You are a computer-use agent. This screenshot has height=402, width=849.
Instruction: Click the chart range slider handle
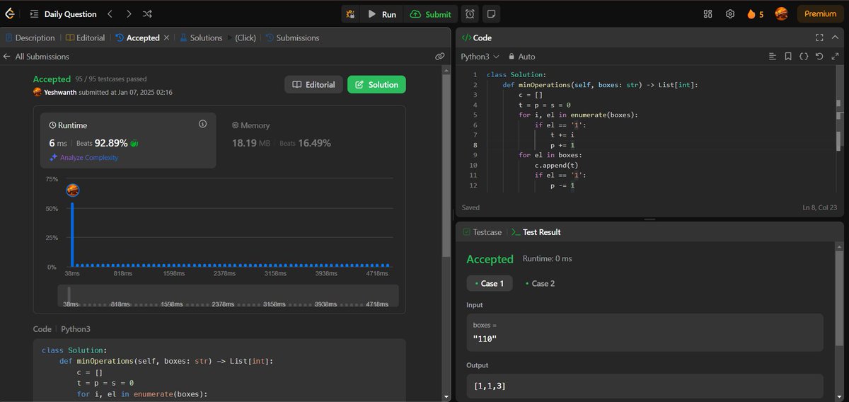pyautogui.click(x=69, y=295)
